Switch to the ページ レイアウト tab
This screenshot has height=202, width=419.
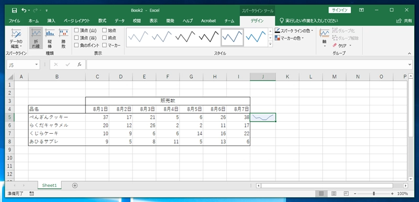[76, 21]
